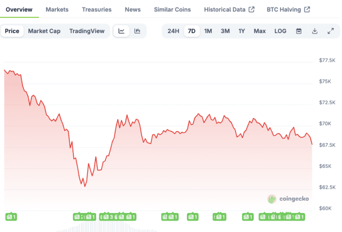The height and width of the screenshot is (232, 342).
Task: Click the last news marker on chart
Action: coord(299,217)
